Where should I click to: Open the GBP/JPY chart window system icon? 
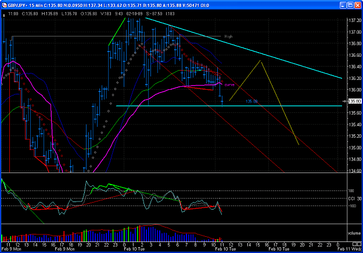click(4, 5)
